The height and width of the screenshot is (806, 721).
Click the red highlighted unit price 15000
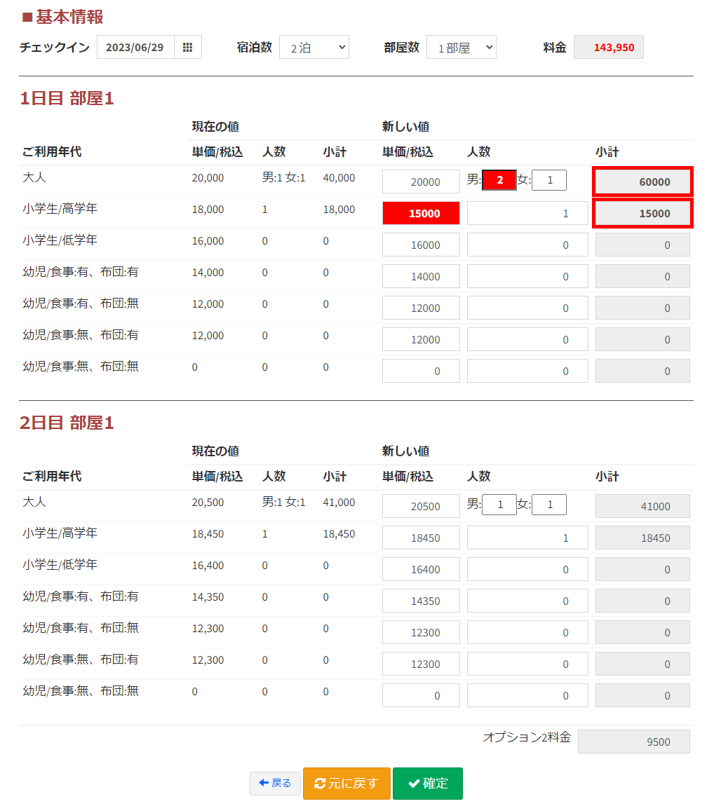coord(421,213)
